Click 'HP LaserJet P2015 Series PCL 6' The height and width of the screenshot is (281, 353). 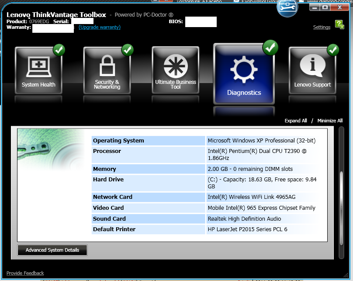(x=247, y=229)
